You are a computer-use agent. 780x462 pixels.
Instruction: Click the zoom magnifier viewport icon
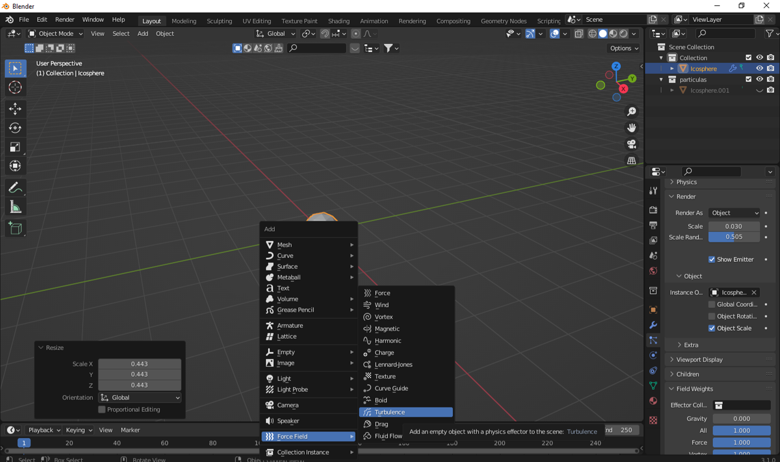(x=631, y=112)
